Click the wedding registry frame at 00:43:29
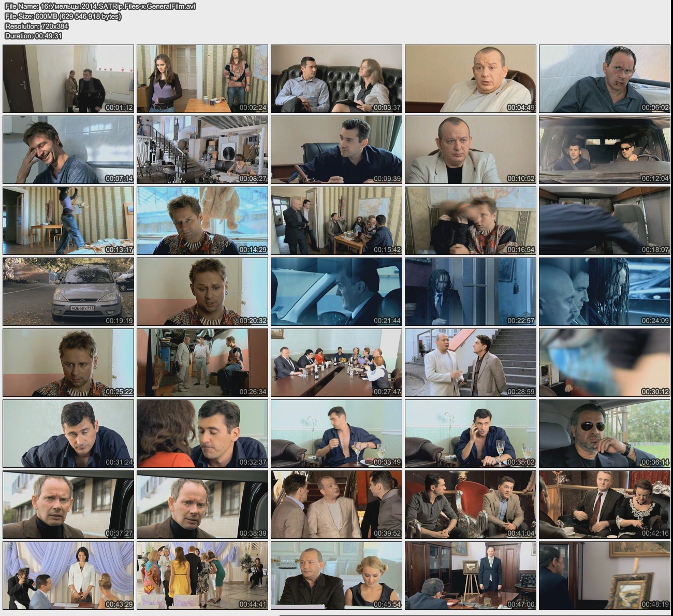673x616 pixels. click(x=68, y=576)
